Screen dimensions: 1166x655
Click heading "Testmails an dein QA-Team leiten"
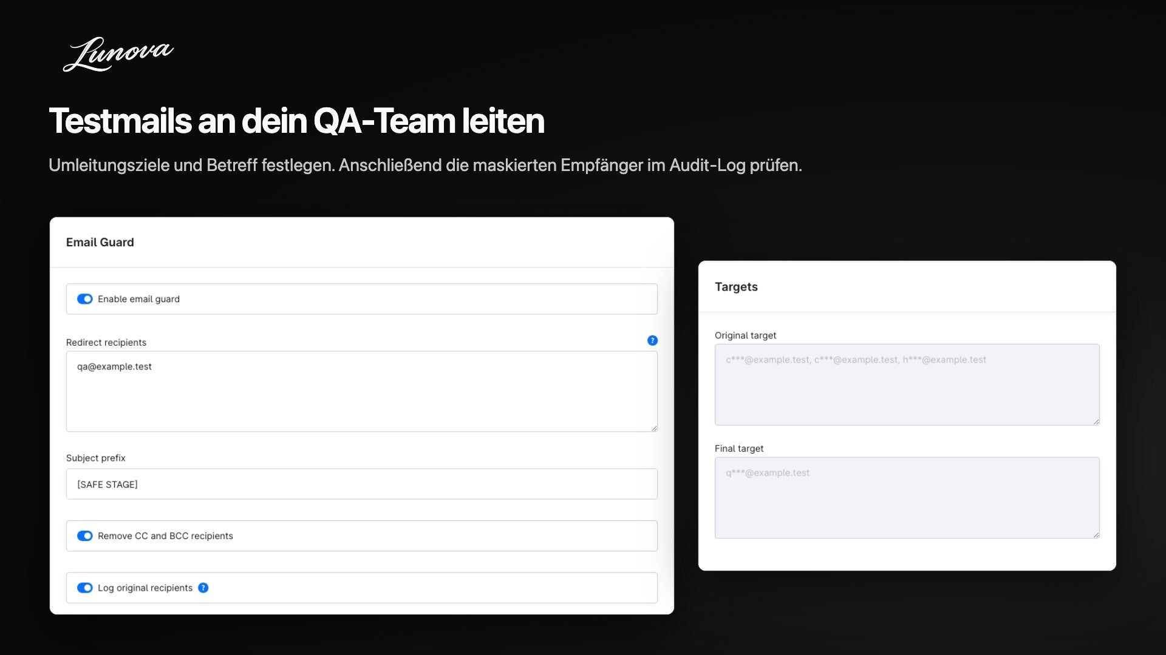(x=296, y=121)
